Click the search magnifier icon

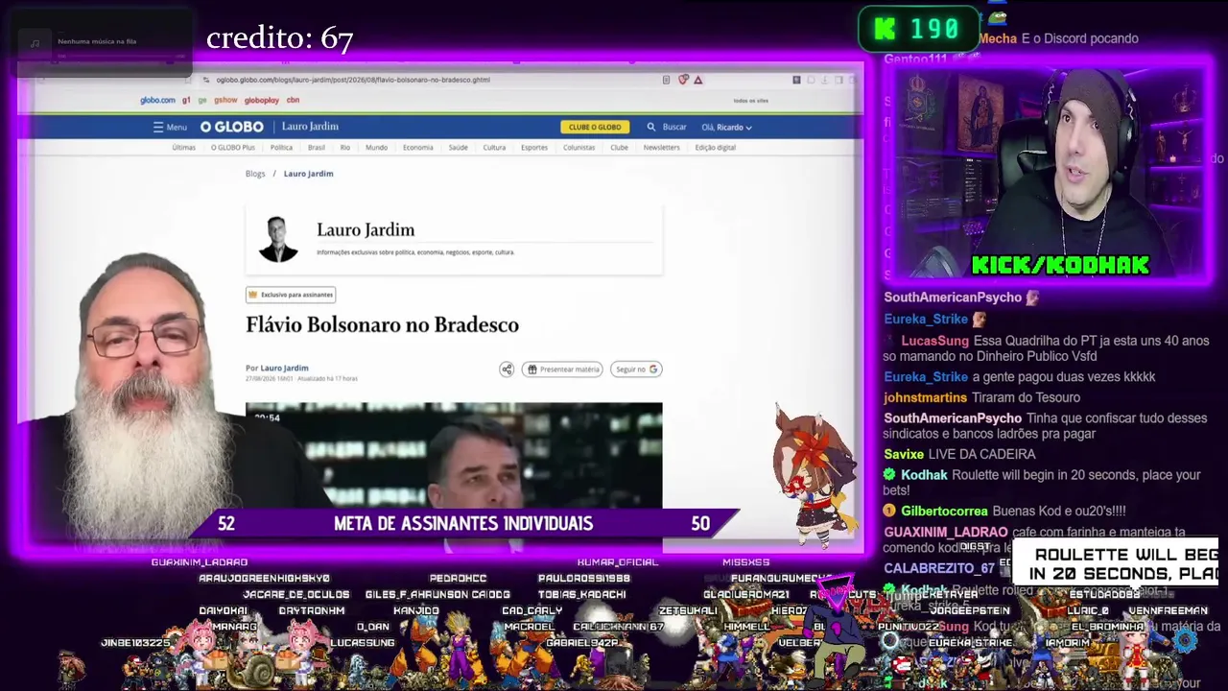pos(651,127)
